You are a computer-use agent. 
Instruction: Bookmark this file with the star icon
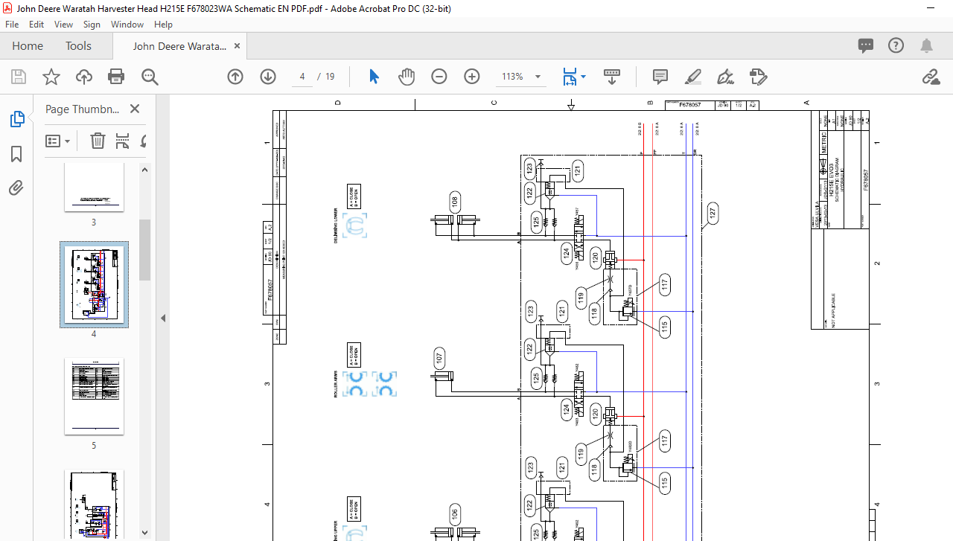click(x=51, y=77)
